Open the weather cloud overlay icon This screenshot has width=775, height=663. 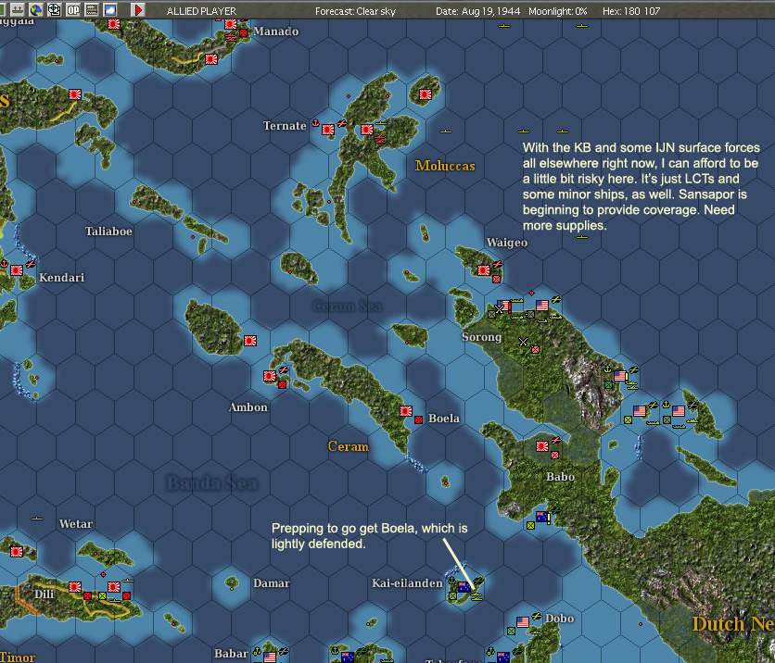click(x=109, y=9)
